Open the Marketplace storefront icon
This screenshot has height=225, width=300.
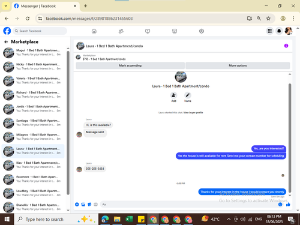175,31
